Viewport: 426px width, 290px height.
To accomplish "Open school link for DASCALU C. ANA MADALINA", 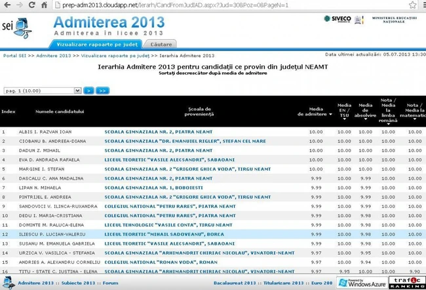I will coord(159,178).
